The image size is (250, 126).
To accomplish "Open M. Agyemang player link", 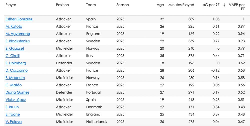I will (x=18, y=34).
